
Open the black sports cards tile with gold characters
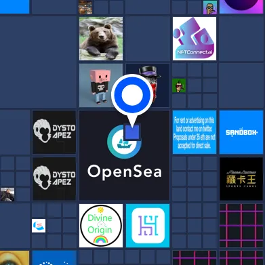[x=241, y=179]
